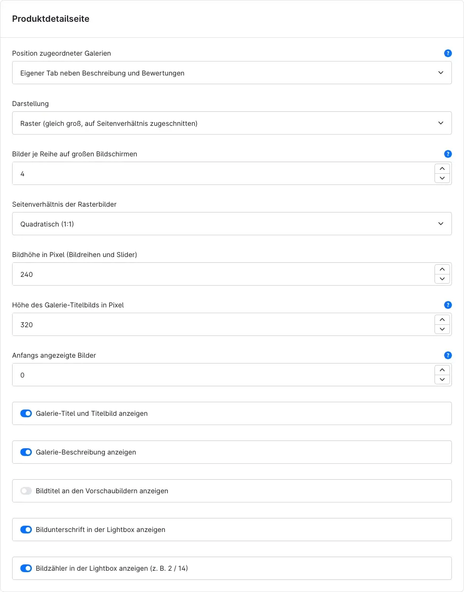Image resolution: width=464 pixels, height=592 pixels.
Task: Enable Bildtitel an den Vorschaubildern anzeigen
Action: (26, 491)
